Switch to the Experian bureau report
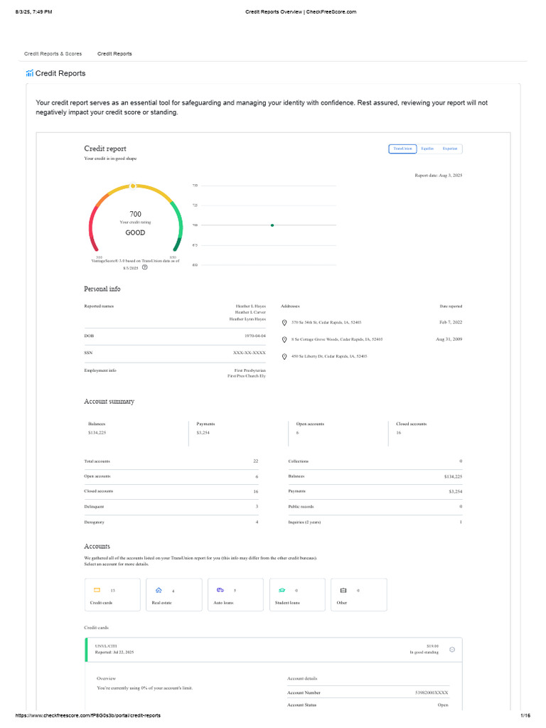The width and height of the screenshot is (546, 728). tap(450, 149)
